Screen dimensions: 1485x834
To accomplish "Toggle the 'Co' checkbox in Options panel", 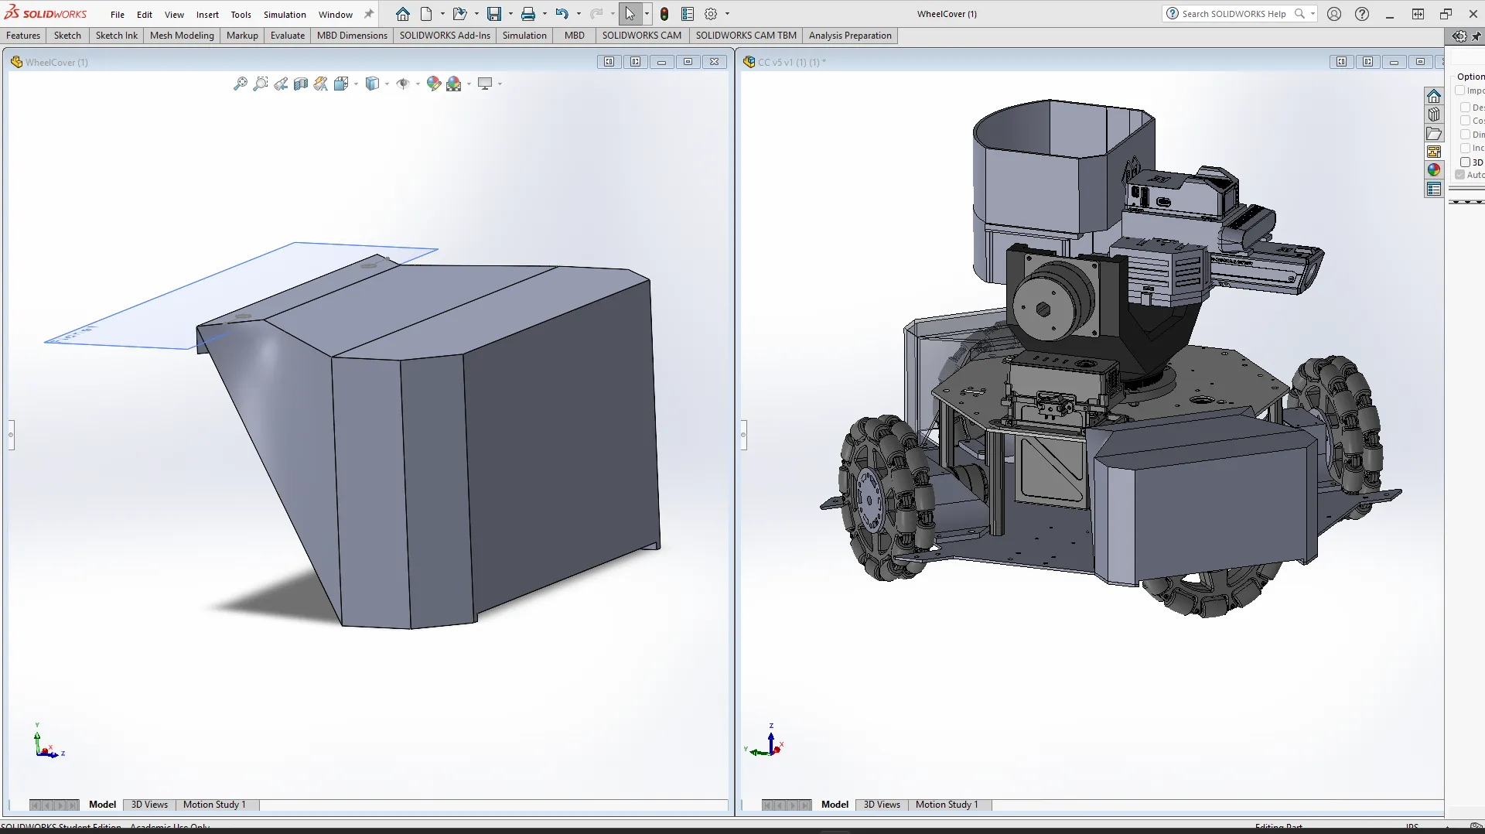I will [x=1465, y=121].
